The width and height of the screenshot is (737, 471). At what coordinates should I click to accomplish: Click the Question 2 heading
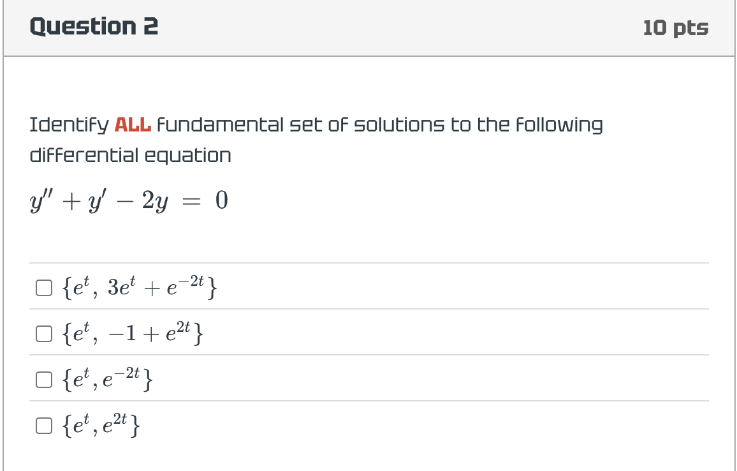[94, 27]
